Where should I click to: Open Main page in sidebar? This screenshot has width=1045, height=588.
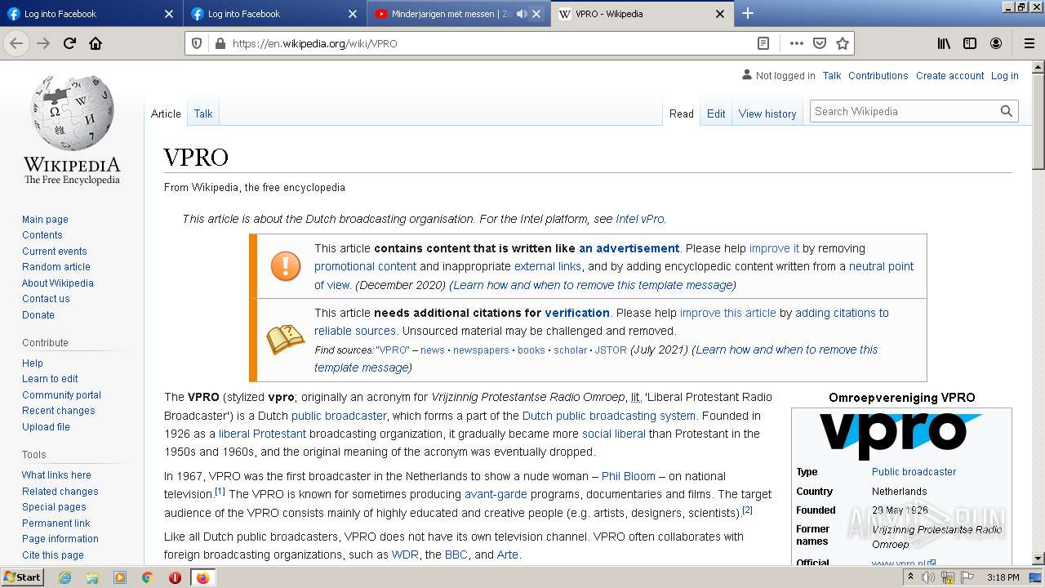45,219
